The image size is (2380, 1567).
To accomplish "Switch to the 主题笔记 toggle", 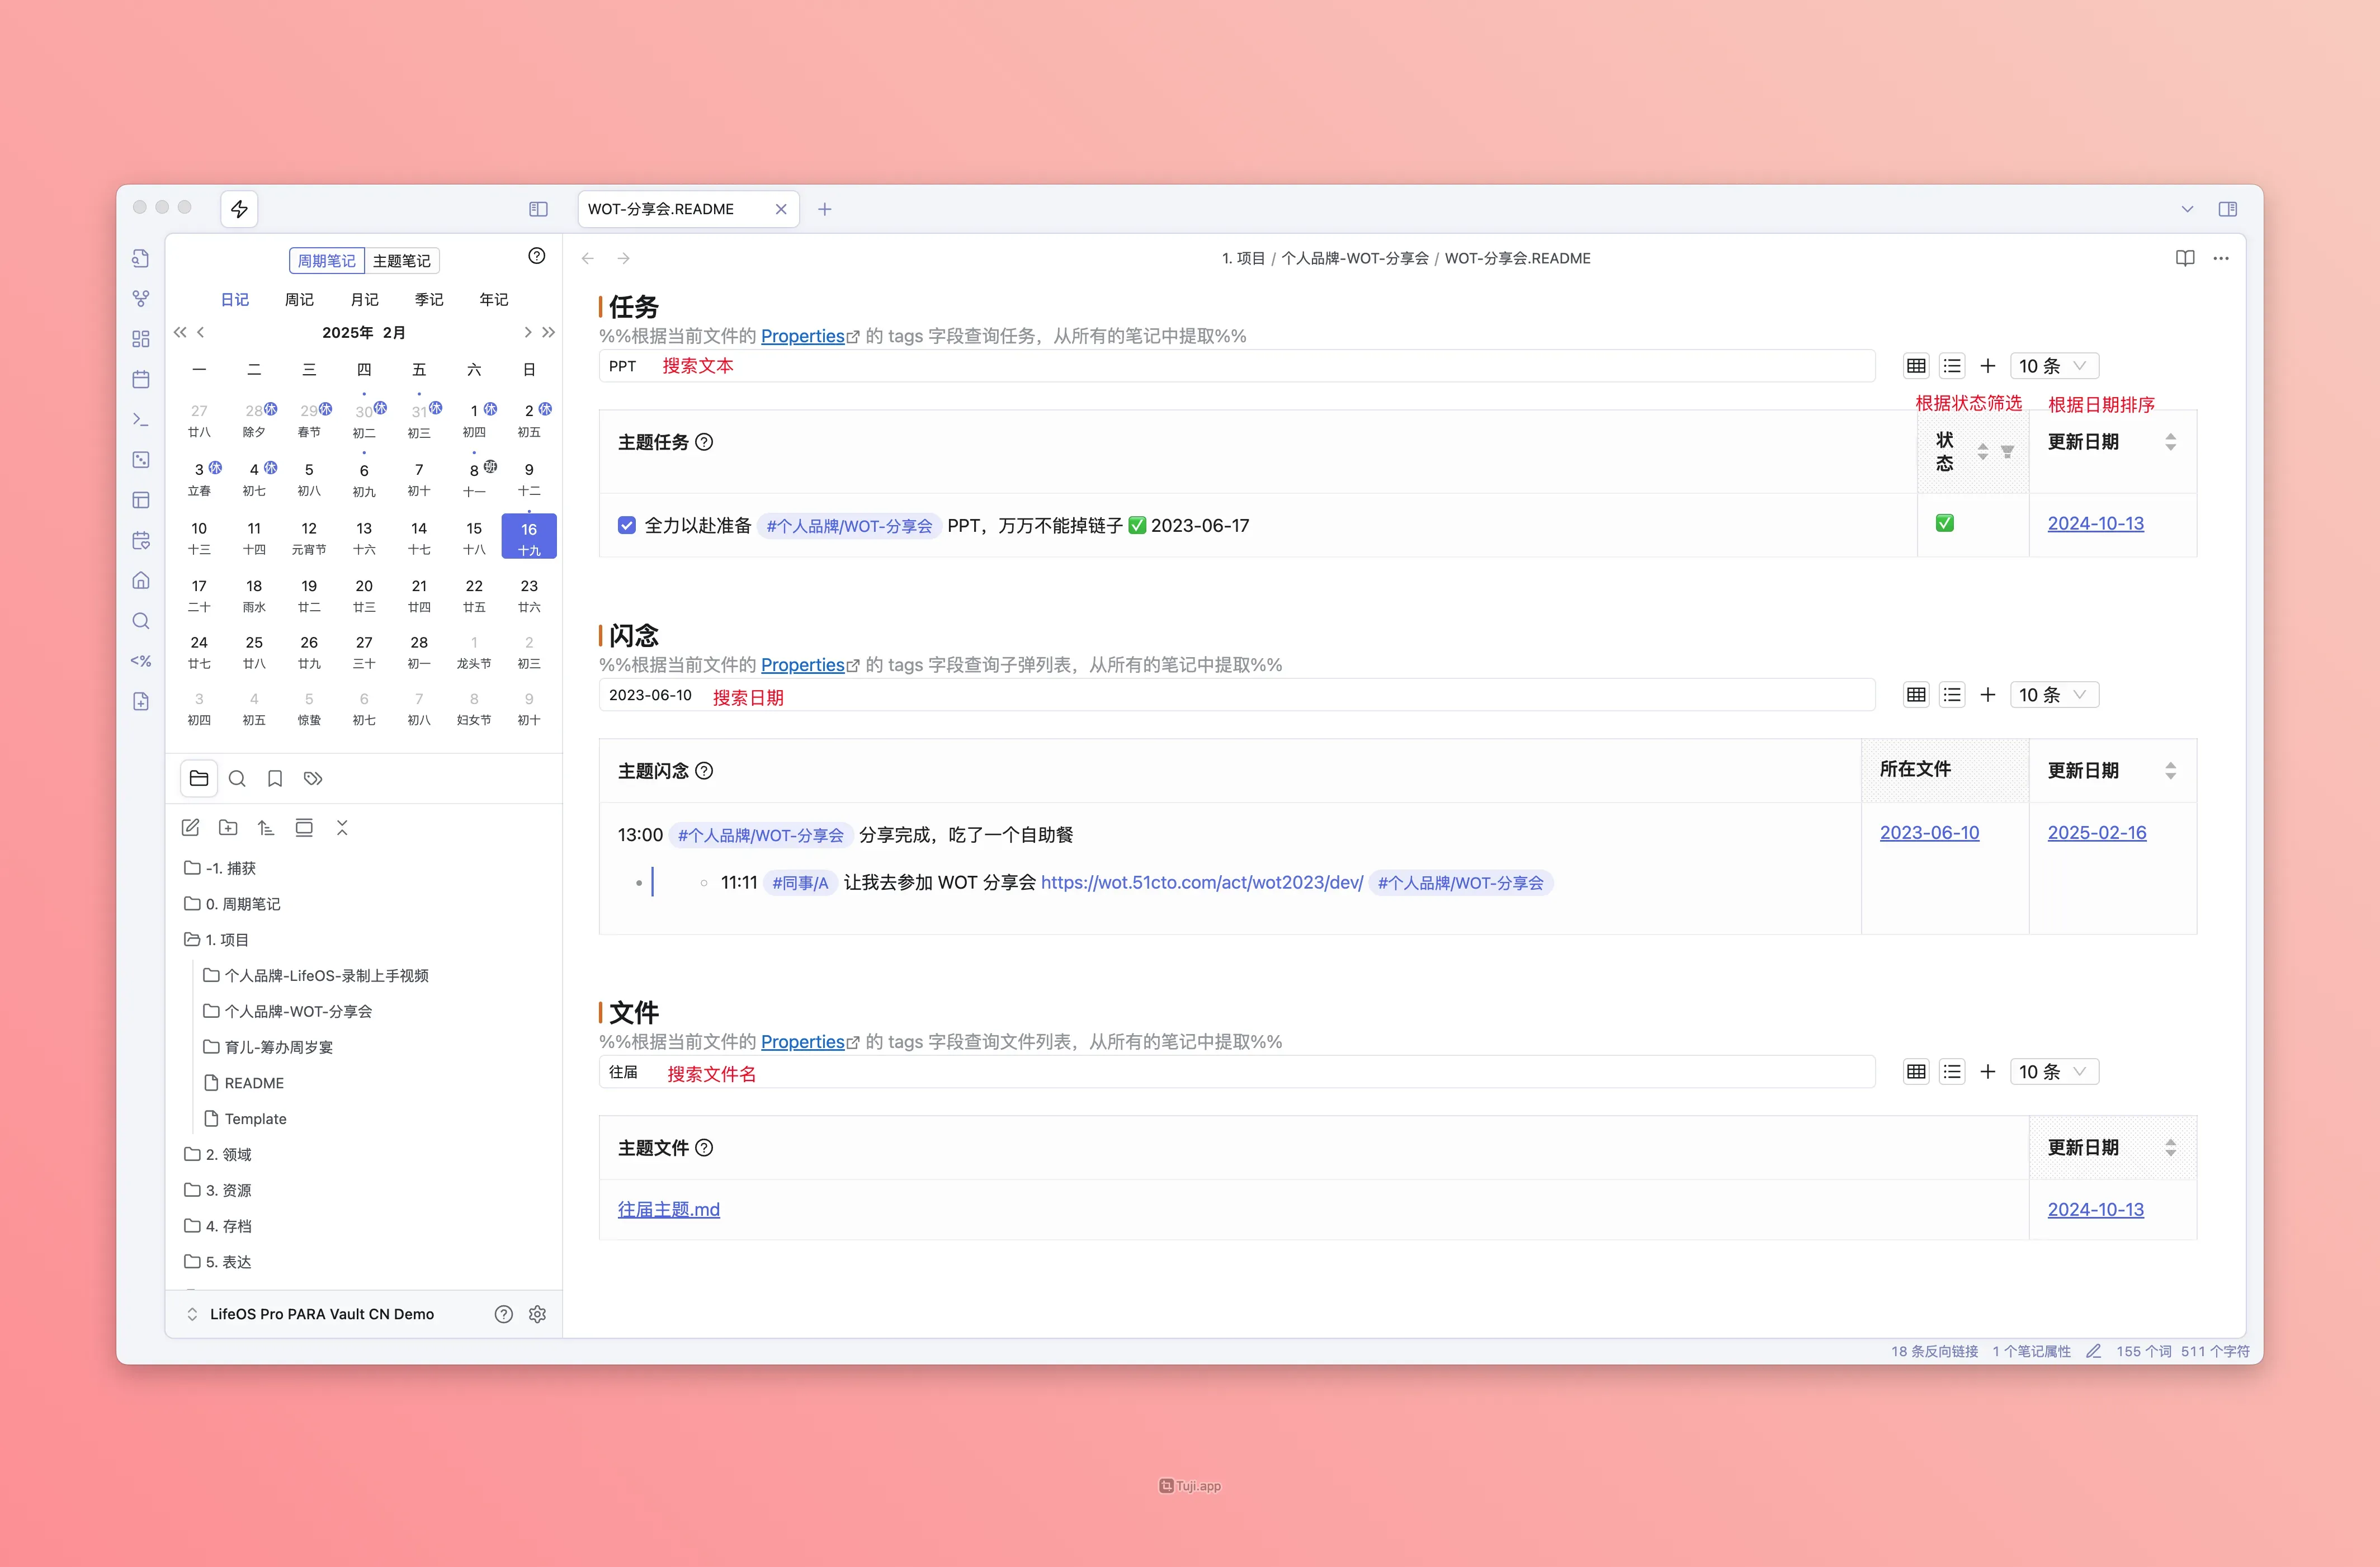I will [401, 261].
